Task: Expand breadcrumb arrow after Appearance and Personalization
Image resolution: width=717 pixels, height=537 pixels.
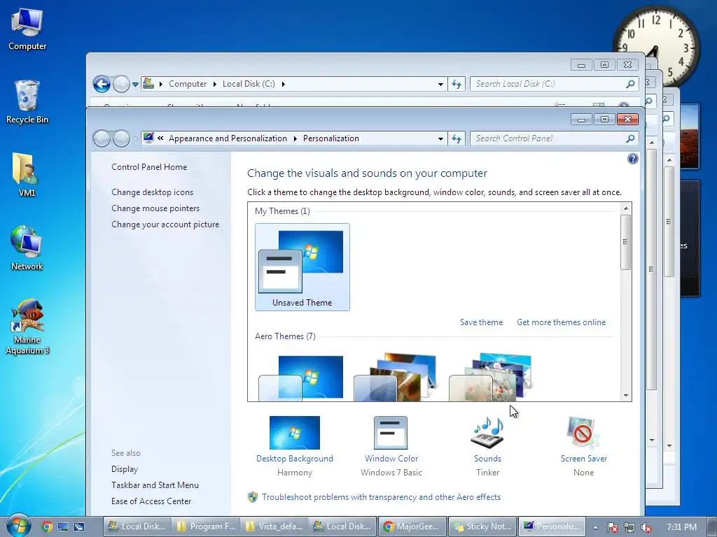Action: (295, 138)
